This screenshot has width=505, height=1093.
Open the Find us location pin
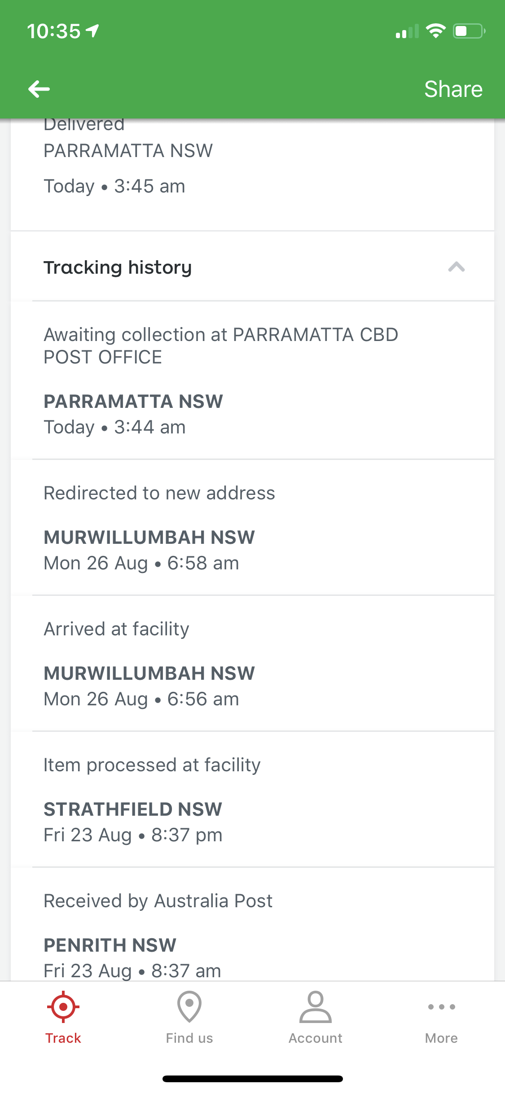click(189, 1006)
